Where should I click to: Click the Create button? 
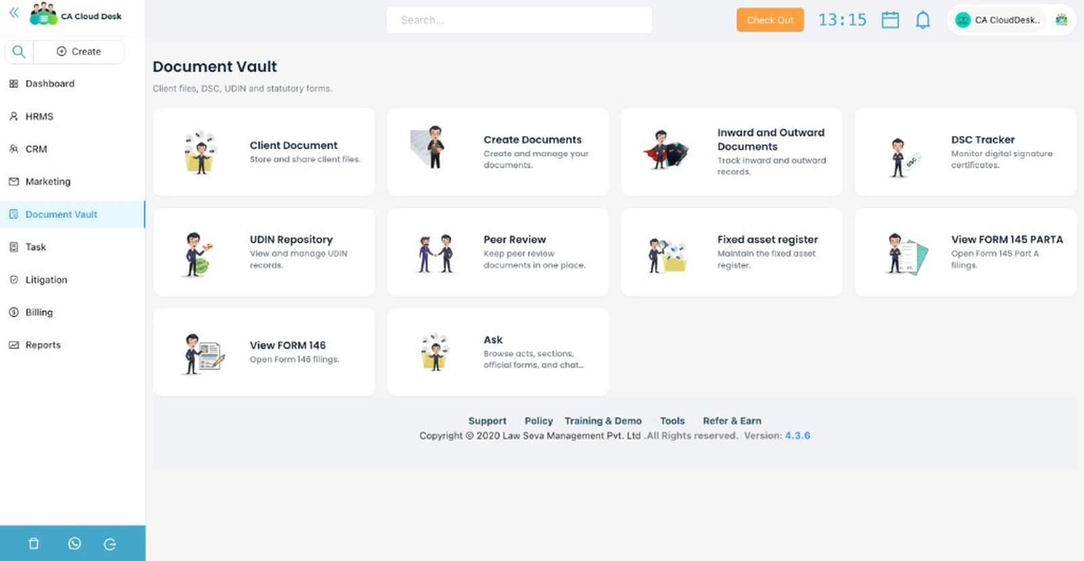coord(79,51)
